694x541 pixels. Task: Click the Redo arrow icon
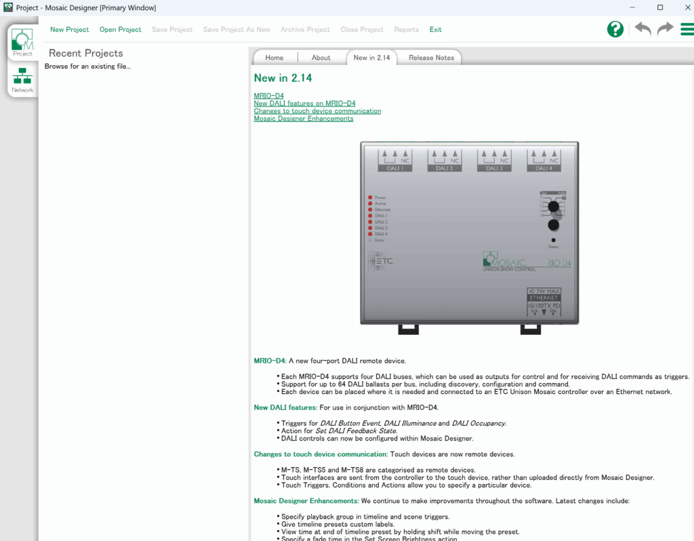[665, 29]
